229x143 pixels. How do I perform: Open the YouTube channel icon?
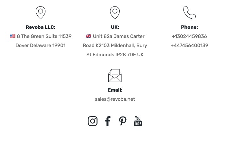pyautogui.click(x=138, y=121)
